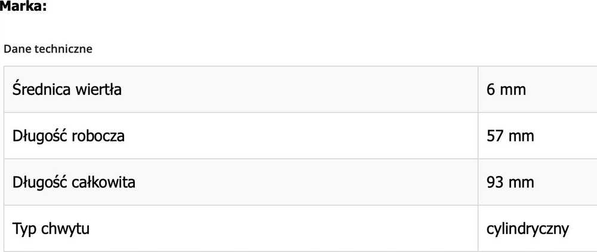Image resolution: width=597 pixels, height=252 pixels.
Task: Select the "Dane techniczne" heading text
Action: pyautogui.click(x=48, y=49)
